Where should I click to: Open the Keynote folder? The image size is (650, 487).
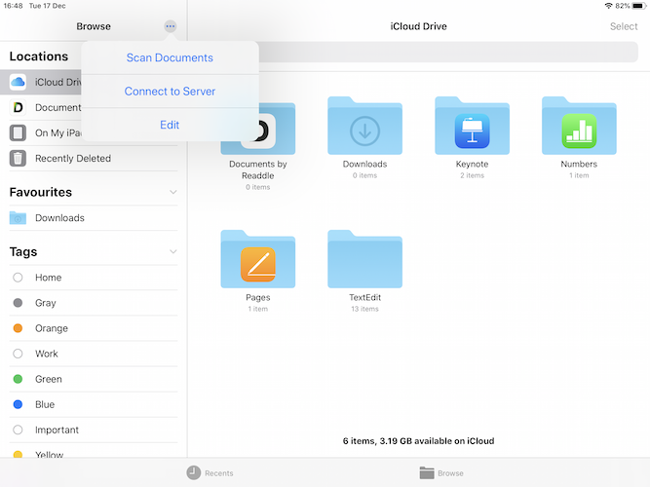(x=472, y=126)
